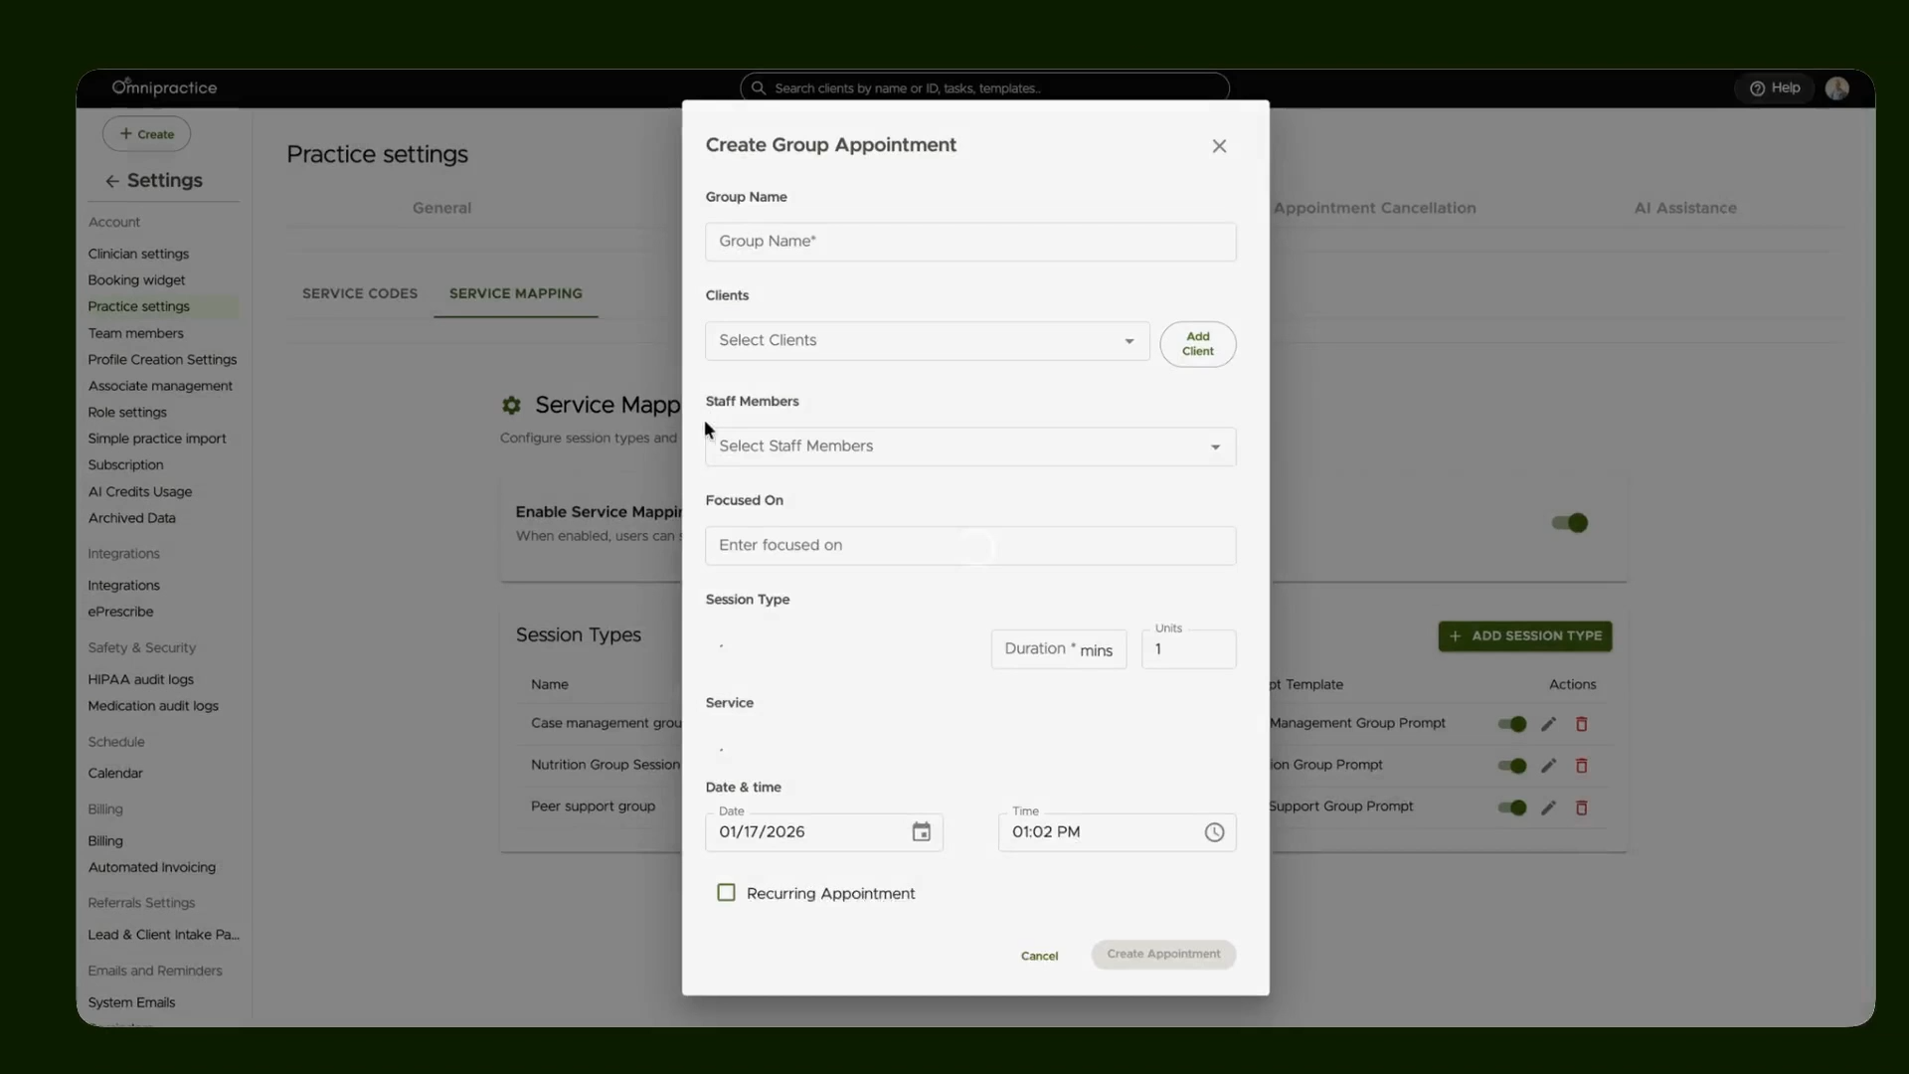This screenshot has width=1909, height=1074.
Task: Close the Create Group Appointment dialog
Action: click(x=1219, y=146)
